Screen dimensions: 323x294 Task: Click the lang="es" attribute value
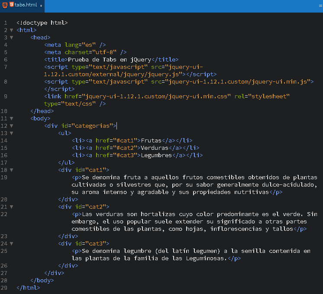coord(89,45)
